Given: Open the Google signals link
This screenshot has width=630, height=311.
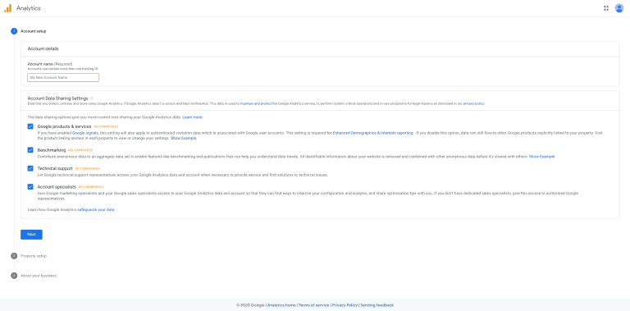Looking at the screenshot, I should coord(85,133).
